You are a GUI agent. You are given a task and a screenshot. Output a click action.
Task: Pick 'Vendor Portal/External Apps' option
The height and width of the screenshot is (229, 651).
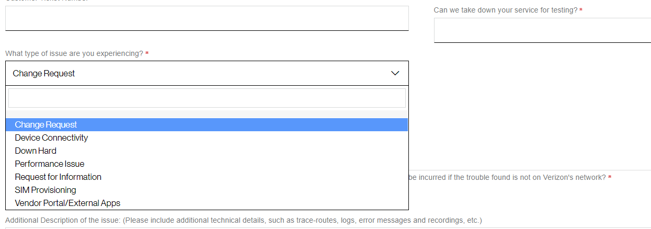[x=67, y=203]
